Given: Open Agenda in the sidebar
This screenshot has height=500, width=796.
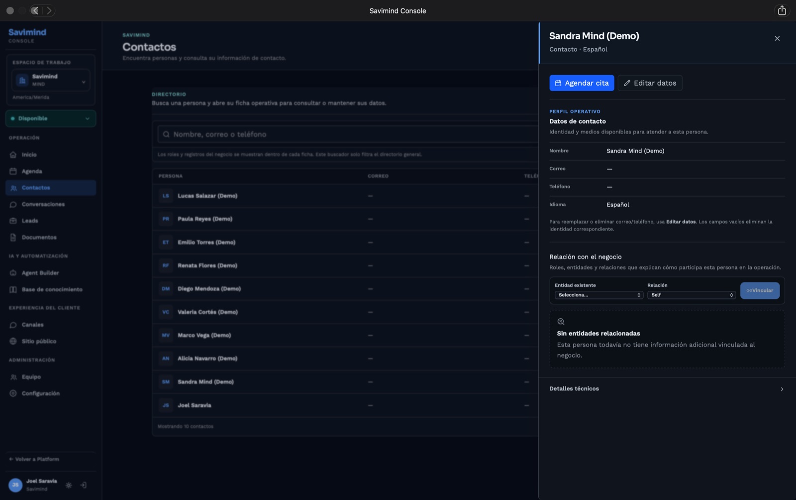Looking at the screenshot, I should tap(51, 171).
